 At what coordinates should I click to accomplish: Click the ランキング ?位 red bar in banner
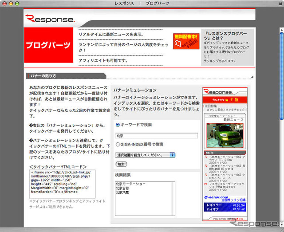pos(225,100)
